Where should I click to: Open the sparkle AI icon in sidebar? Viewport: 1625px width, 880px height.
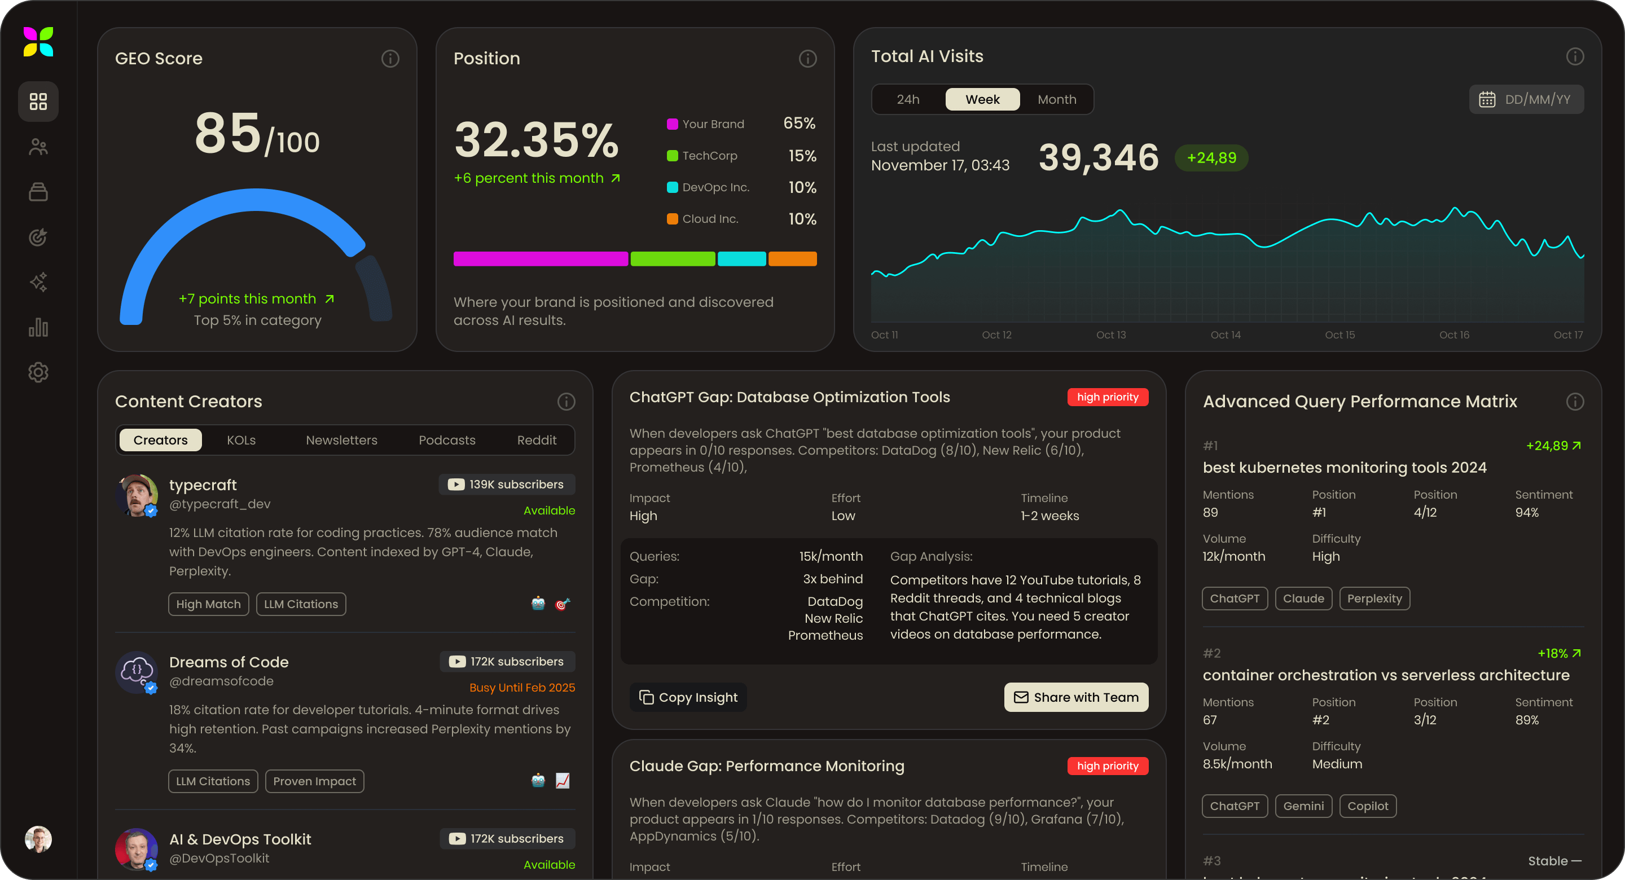(38, 282)
